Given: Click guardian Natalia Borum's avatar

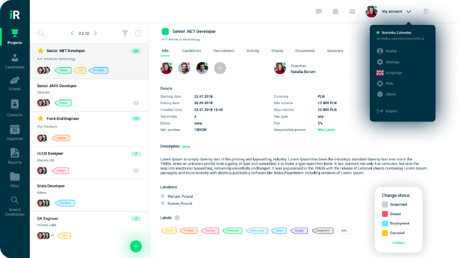Looking at the screenshot, I should (280, 68).
